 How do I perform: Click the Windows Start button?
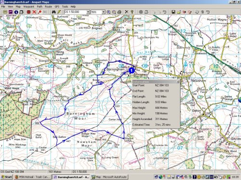(x=7, y=177)
